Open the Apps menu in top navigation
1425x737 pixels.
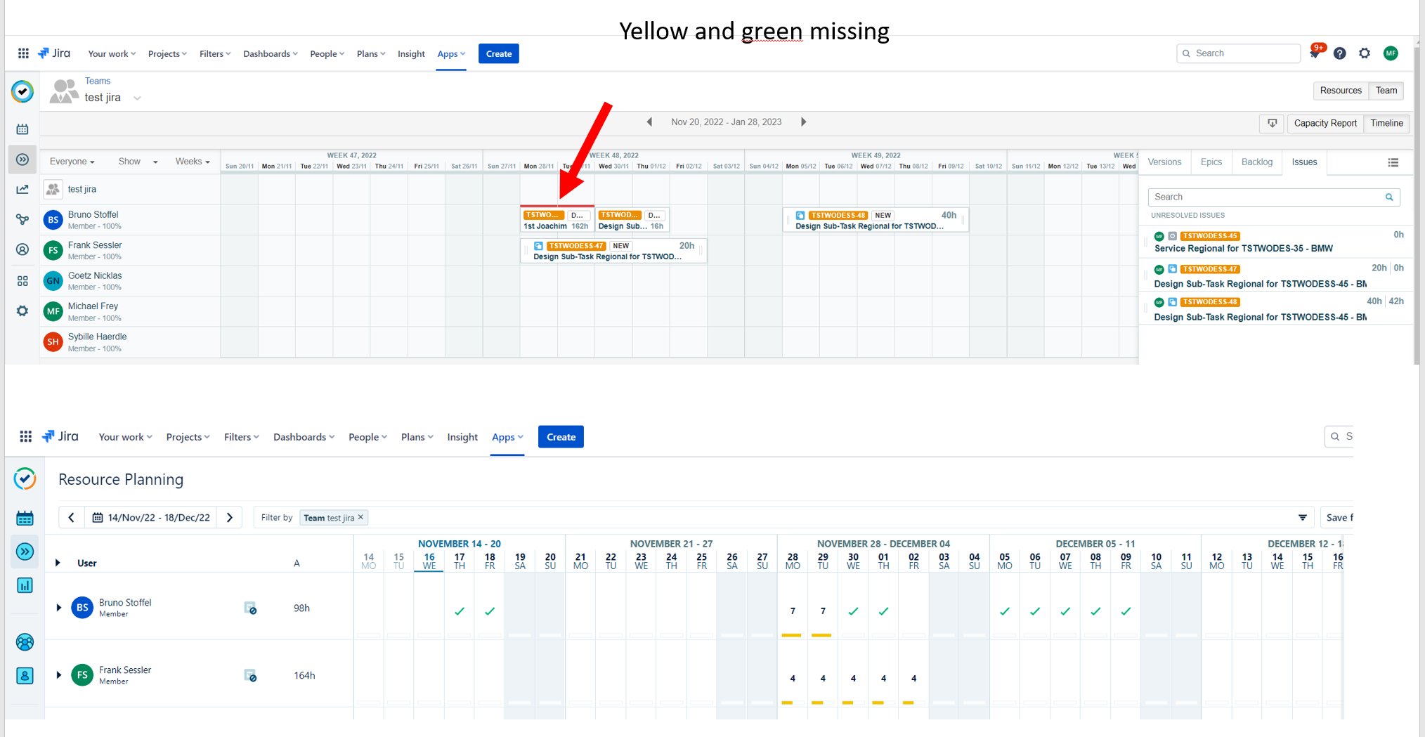[450, 54]
